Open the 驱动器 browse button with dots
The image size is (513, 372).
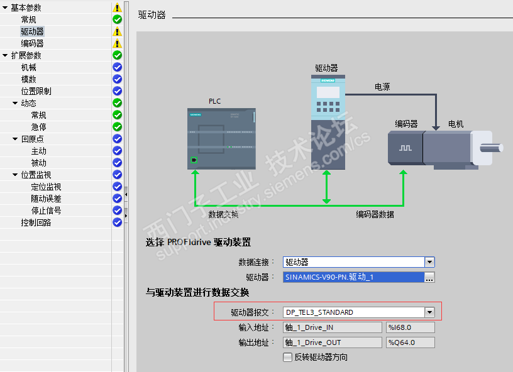tap(429, 277)
